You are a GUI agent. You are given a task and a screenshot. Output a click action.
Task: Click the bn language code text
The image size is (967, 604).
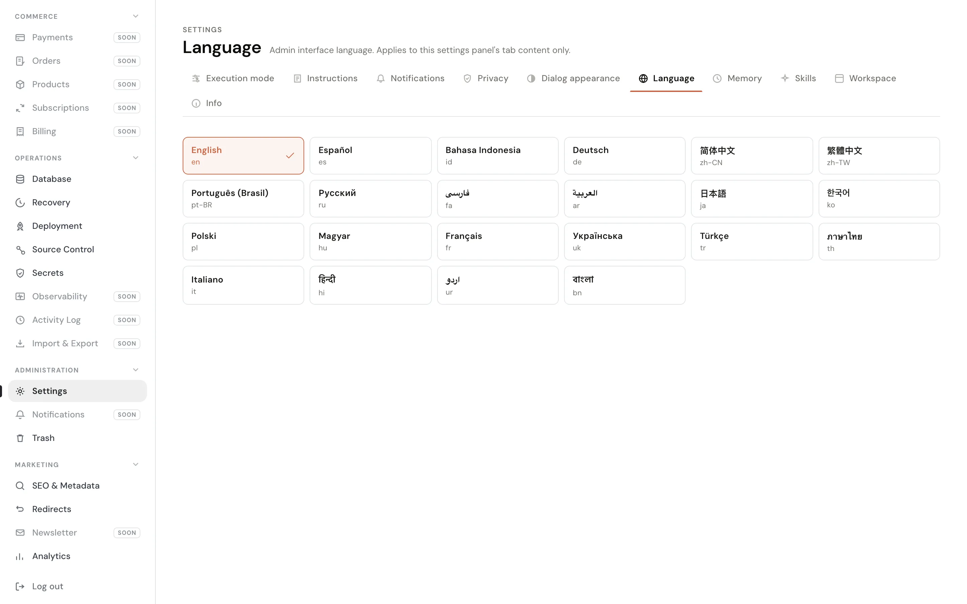click(577, 293)
